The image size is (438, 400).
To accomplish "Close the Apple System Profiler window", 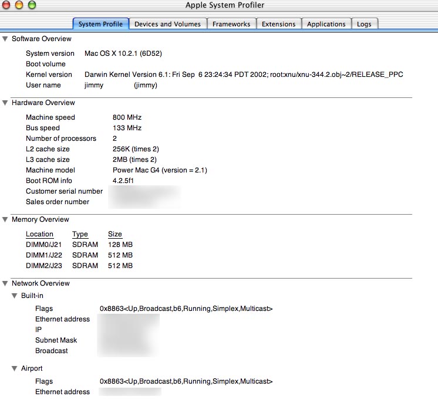I will pos(6,5).
